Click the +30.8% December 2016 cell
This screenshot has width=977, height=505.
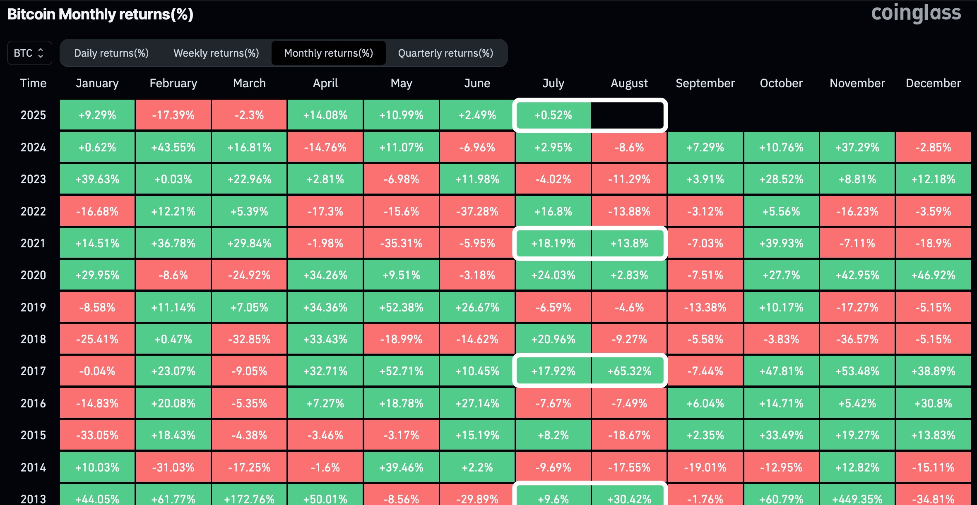pos(933,403)
